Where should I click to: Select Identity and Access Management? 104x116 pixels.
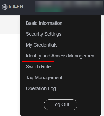[x=61, y=56]
